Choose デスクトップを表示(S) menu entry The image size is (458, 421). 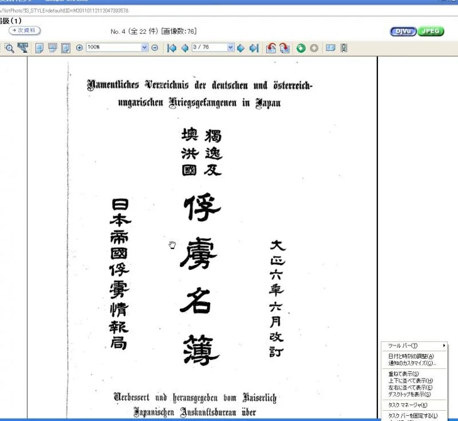click(x=414, y=394)
